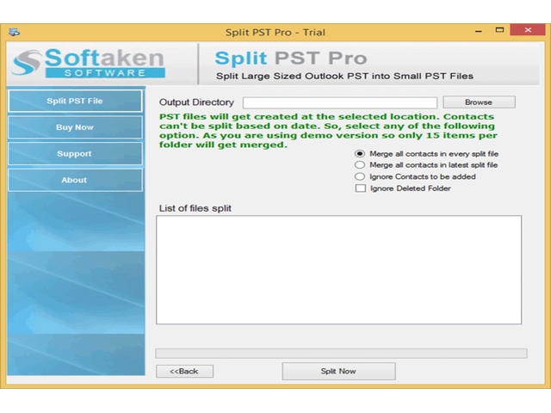Go back using the <<Back button
The width and height of the screenshot is (551, 413).
(184, 371)
